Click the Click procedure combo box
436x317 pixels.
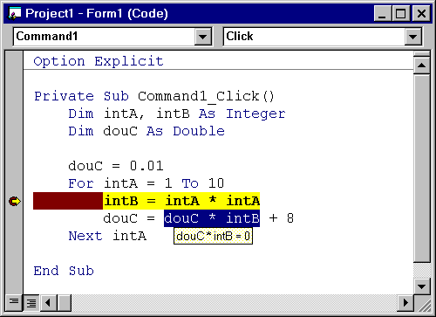pyautogui.click(x=323, y=37)
